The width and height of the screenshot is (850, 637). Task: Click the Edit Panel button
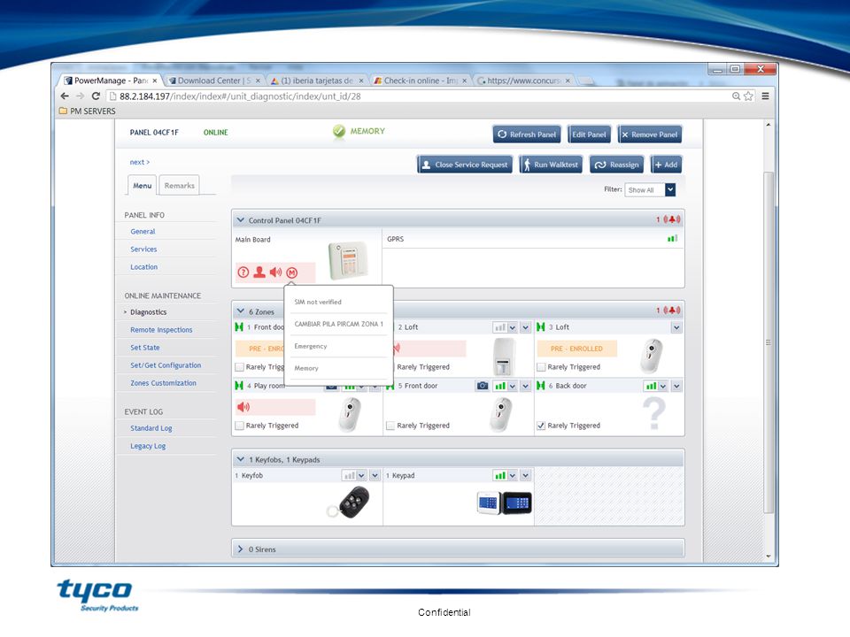(590, 134)
